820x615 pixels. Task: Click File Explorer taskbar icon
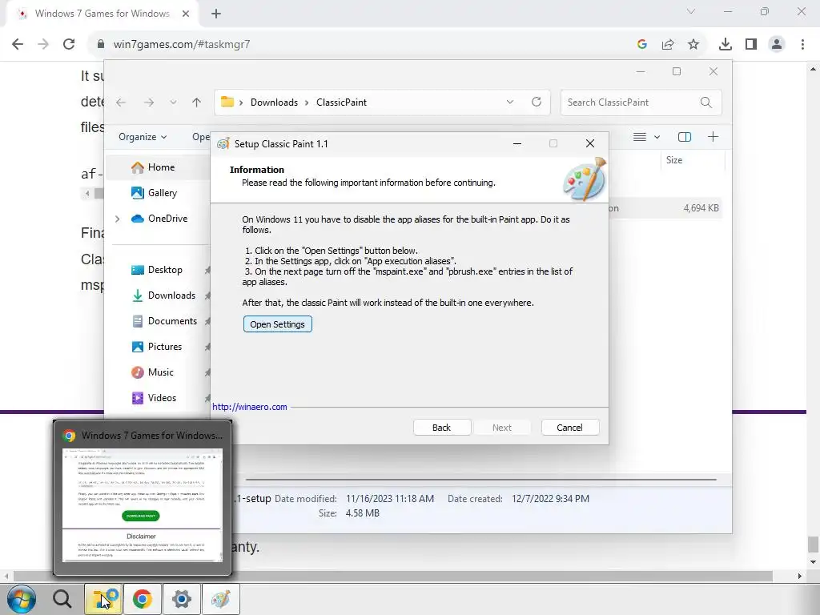(x=103, y=599)
